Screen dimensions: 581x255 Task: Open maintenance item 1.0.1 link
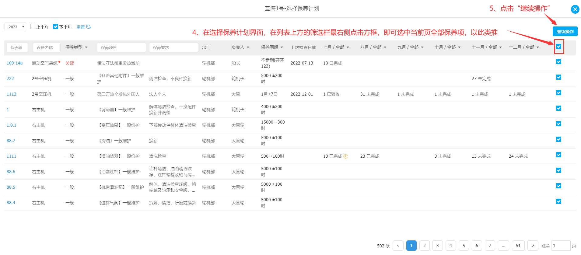pos(12,125)
